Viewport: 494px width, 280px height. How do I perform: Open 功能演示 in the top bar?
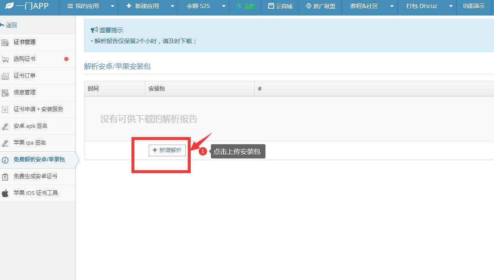(x=473, y=6)
